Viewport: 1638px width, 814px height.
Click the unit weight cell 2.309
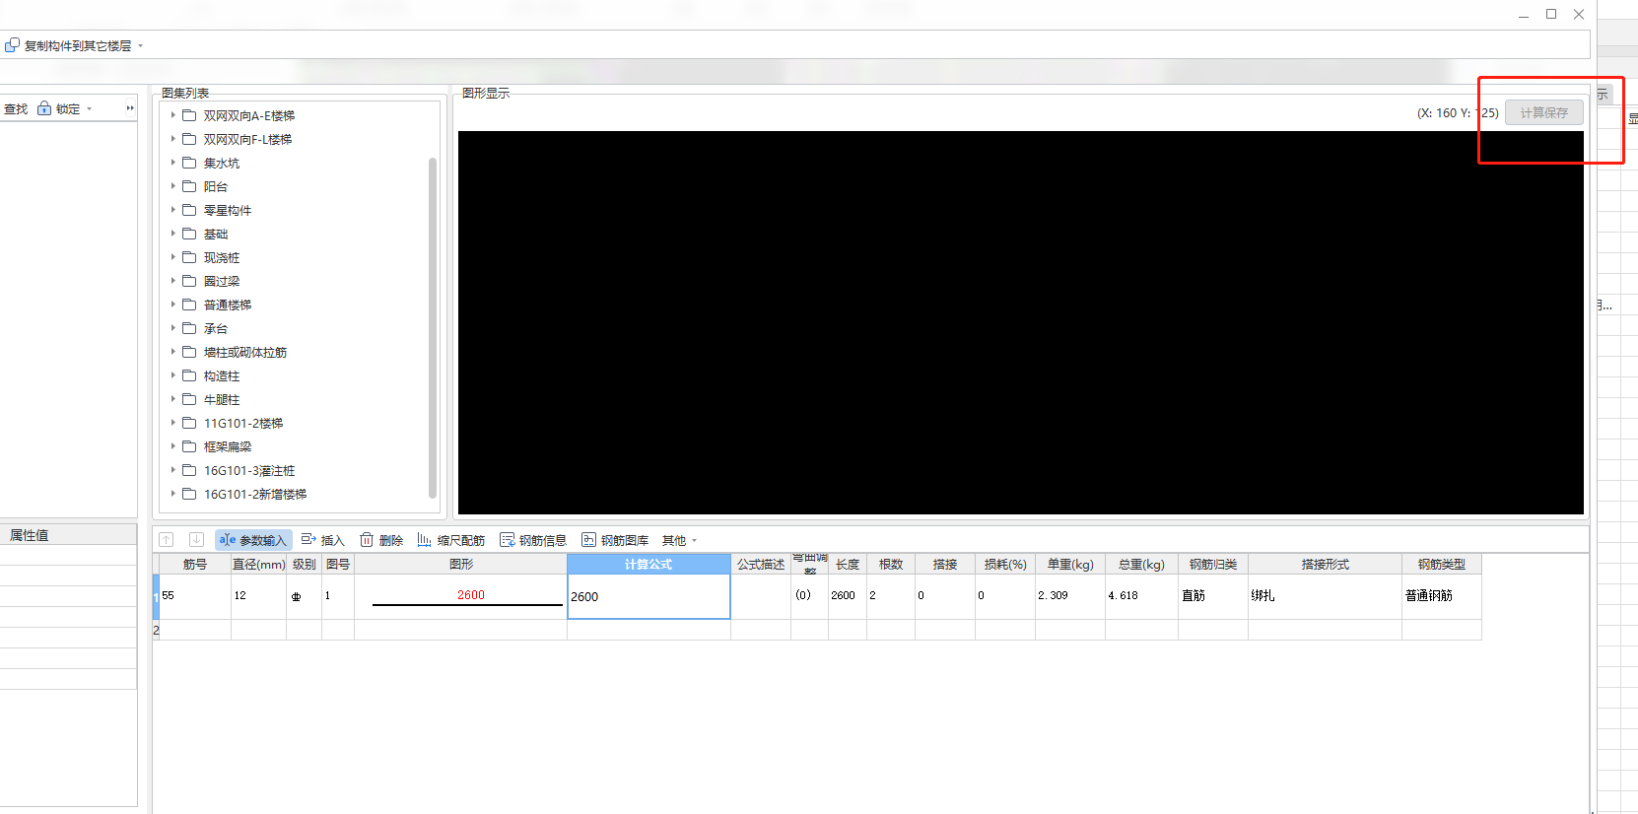tap(1070, 596)
